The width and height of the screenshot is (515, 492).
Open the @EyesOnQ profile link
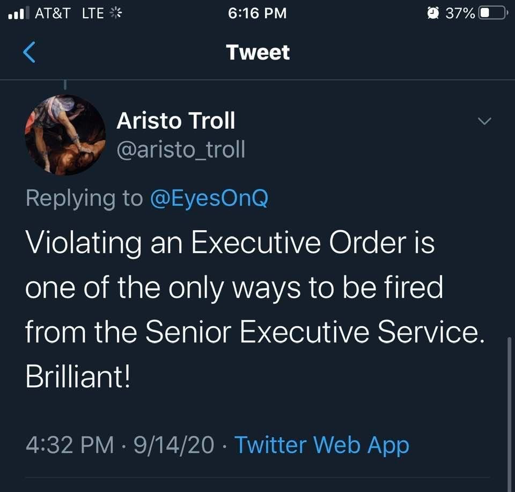(x=209, y=199)
